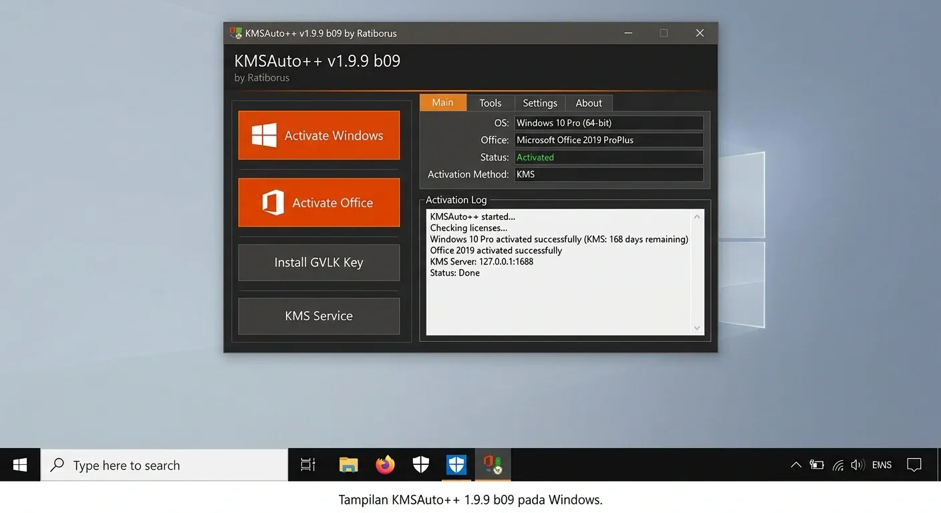Image resolution: width=941 pixels, height=513 pixels.
Task: Open the KMS Service button
Action: point(319,316)
